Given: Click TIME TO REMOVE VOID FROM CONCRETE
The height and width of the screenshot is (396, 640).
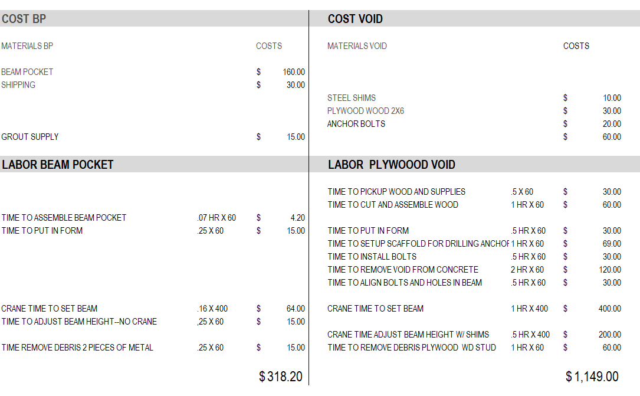Looking at the screenshot, I should pos(403,270).
